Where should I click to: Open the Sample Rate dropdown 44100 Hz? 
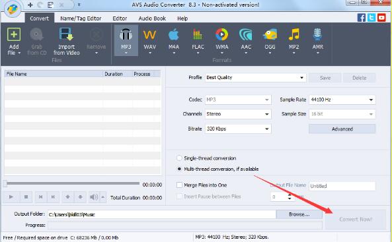342,100
